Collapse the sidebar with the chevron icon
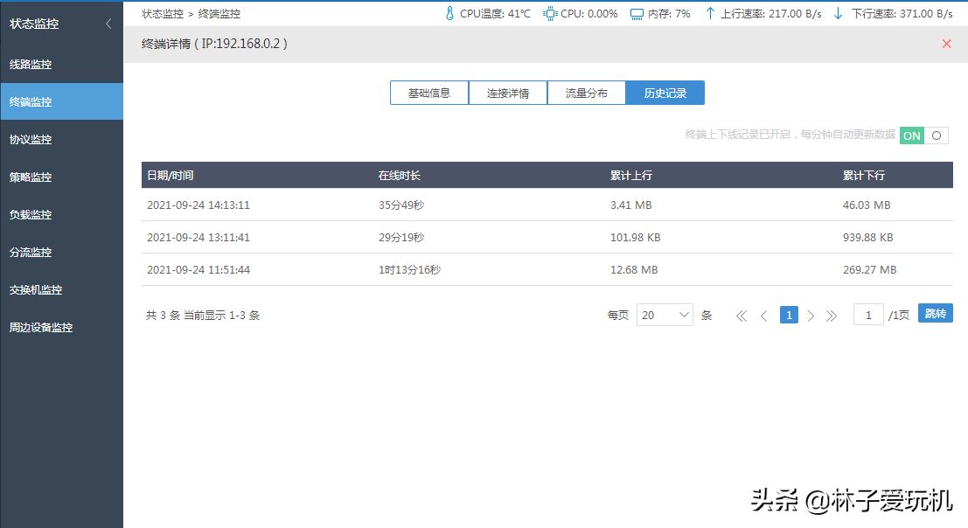Image resolution: width=968 pixels, height=528 pixels. (108, 24)
